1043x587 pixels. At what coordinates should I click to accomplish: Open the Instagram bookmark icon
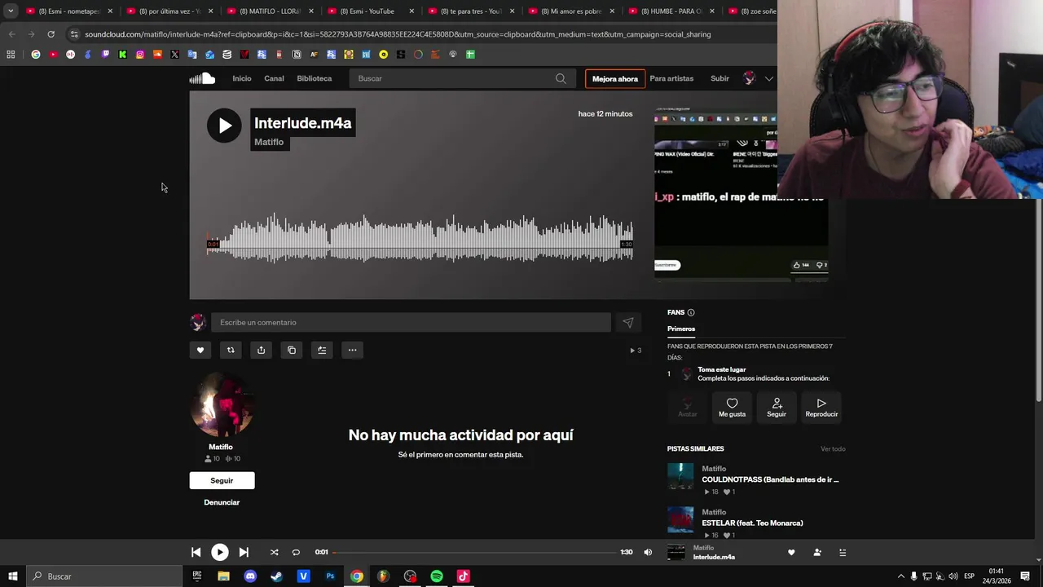140,55
